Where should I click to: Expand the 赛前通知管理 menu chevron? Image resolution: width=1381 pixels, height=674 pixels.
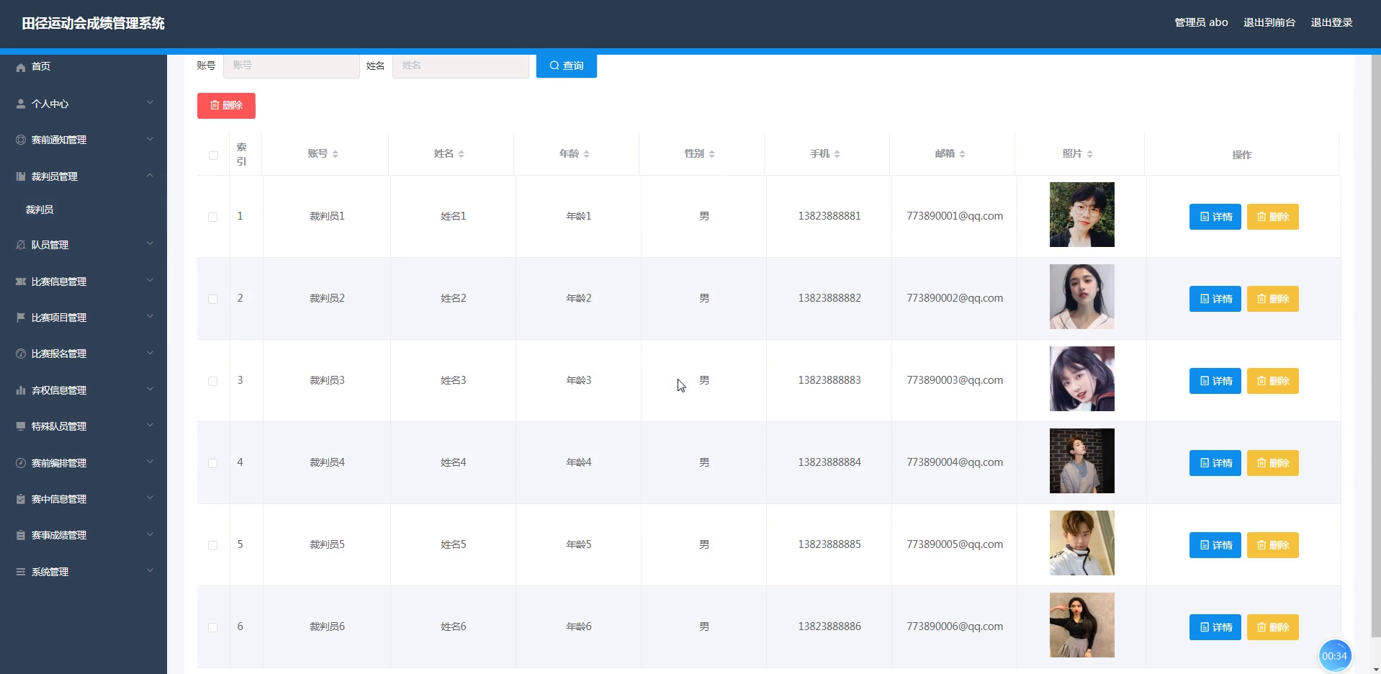pos(150,139)
